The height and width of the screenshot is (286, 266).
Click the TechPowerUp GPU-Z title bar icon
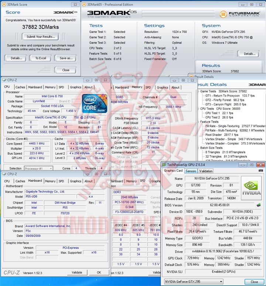pyautogui.click(x=164, y=165)
